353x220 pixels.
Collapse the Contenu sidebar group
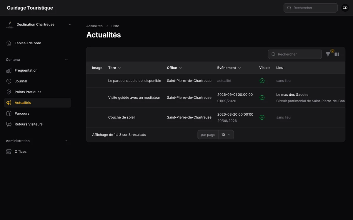pos(66,60)
